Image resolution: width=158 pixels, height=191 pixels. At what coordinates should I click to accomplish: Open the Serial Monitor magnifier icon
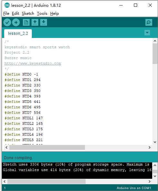coord(149,22)
